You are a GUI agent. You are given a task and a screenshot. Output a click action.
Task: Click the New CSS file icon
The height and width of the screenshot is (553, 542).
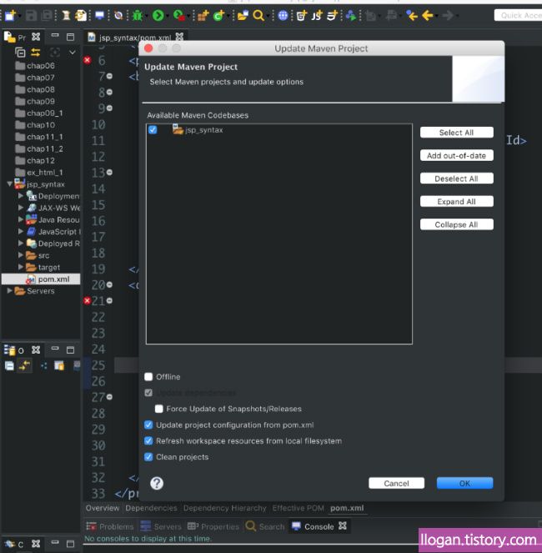[332, 16]
